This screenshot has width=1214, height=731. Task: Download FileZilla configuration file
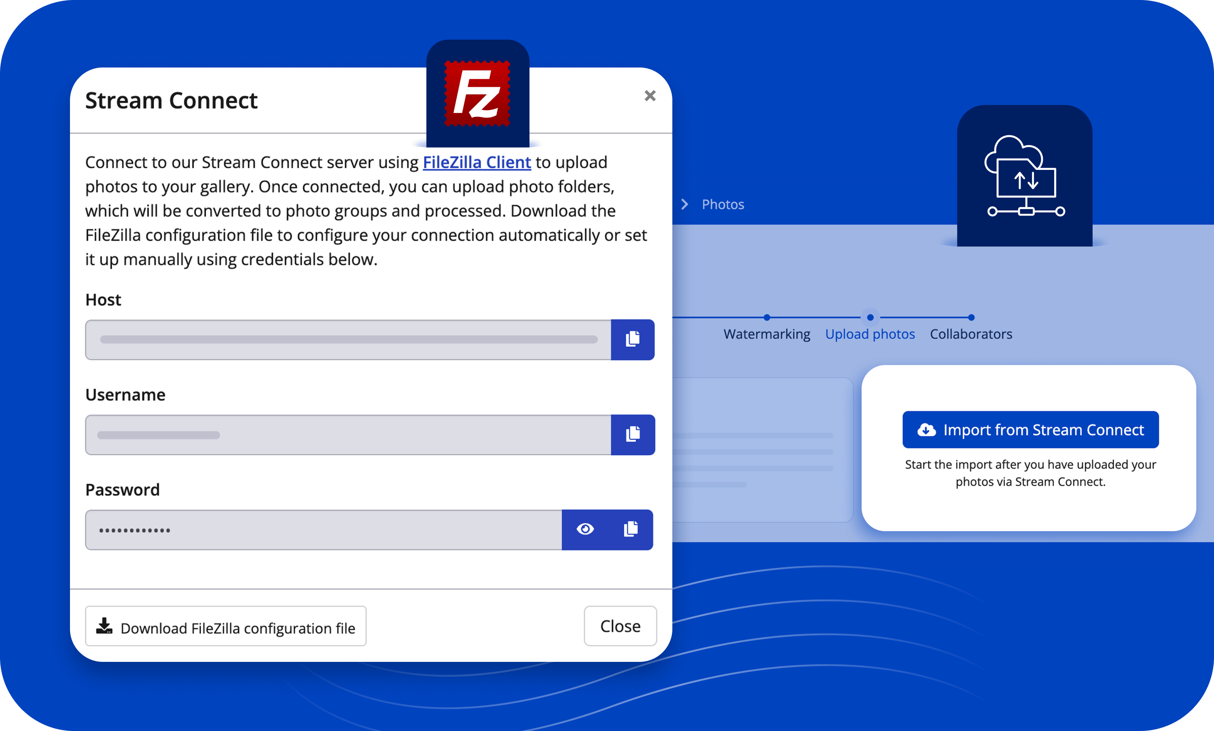click(x=226, y=626)
